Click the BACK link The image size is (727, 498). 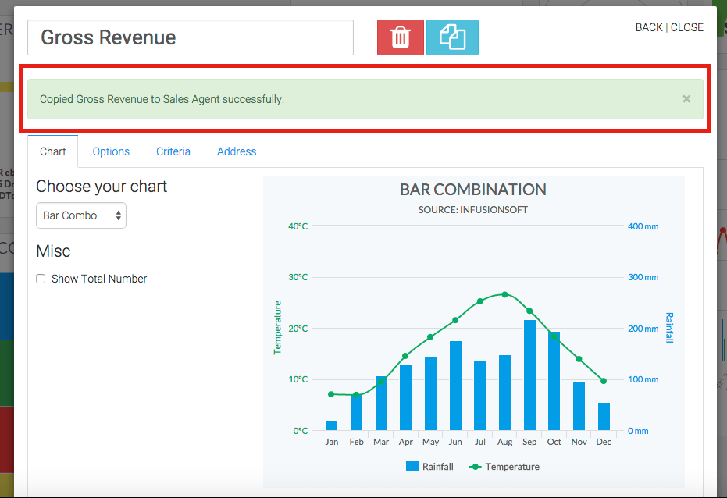pos(649,27)
